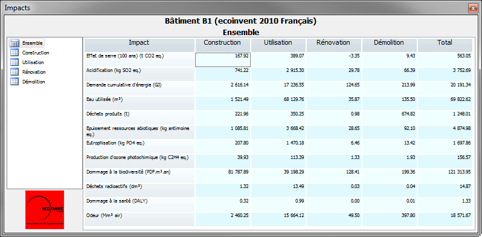
Task: Click the waste Démolition value 674.82
Action: click(408, 114)
